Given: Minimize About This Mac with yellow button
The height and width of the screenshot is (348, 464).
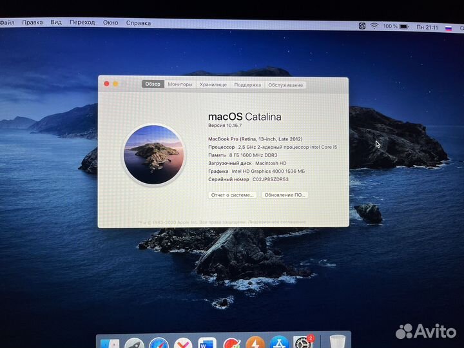Looking at the screenshot, I should click(116, 84).
